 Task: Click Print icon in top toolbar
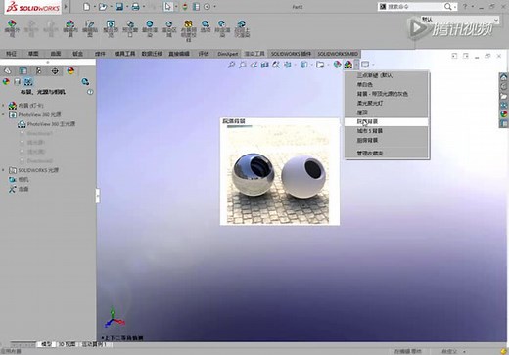(136, 7)
